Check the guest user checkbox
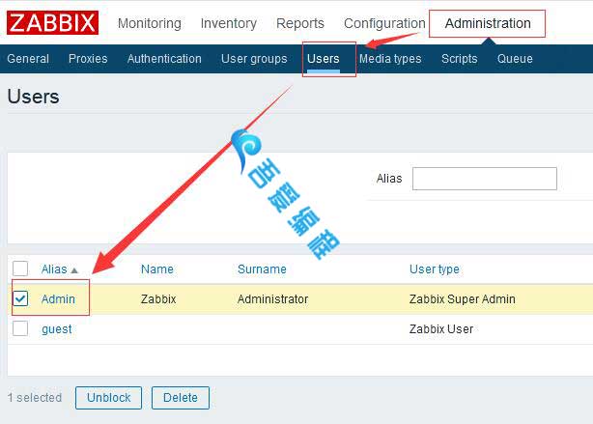593x424 pixels. [x=20, y=328]
